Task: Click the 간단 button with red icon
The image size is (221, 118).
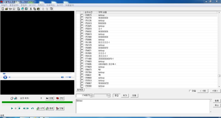Action: [x=60, y=98]
